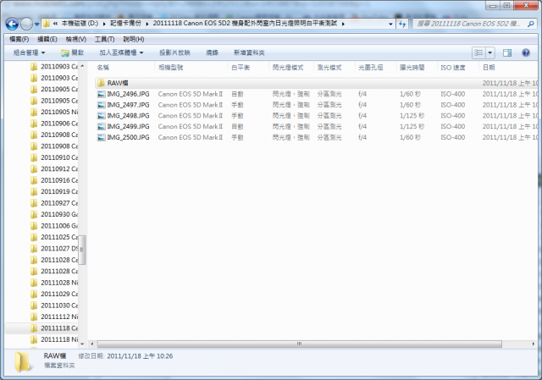This screenshot has width=542, height=380.
Task: Sort by the 光圈孔徑 column header
Action: [371, 68]
